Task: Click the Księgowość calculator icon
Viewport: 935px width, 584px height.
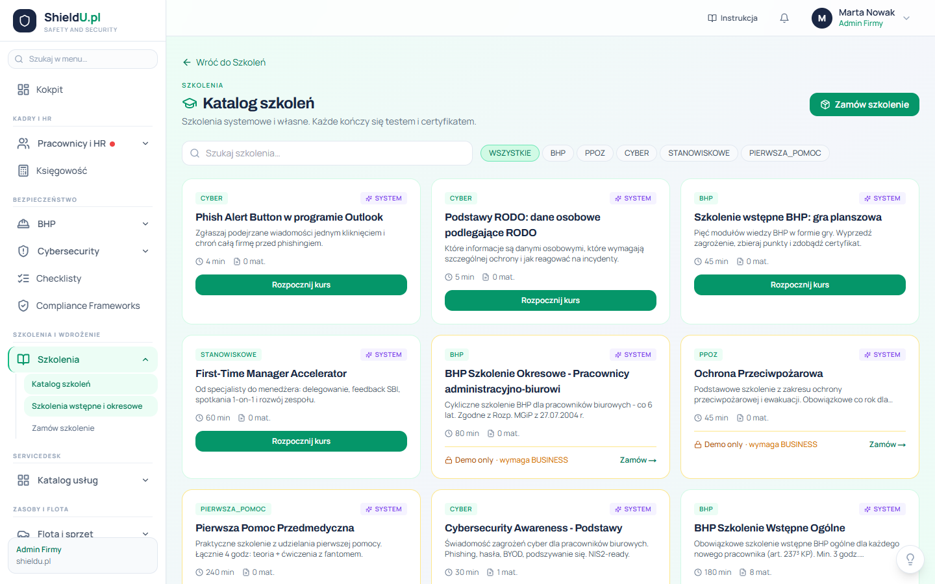Action: [23, 171]
